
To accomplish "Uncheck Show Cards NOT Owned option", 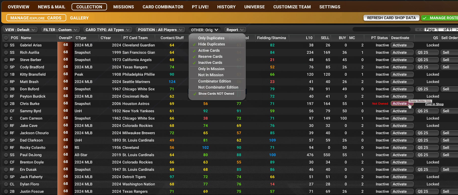I will (x=216, y=94).
